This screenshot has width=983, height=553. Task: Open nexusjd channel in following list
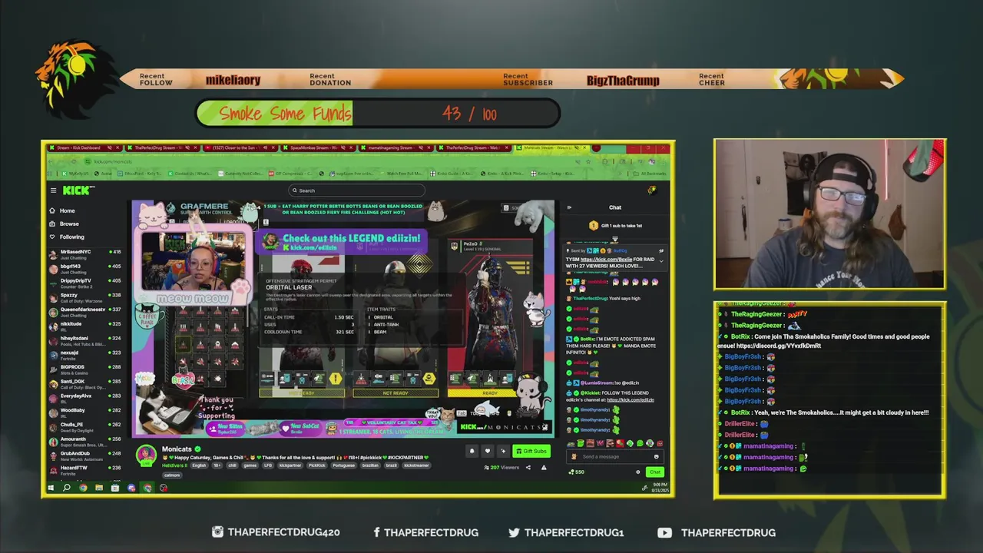84,355
